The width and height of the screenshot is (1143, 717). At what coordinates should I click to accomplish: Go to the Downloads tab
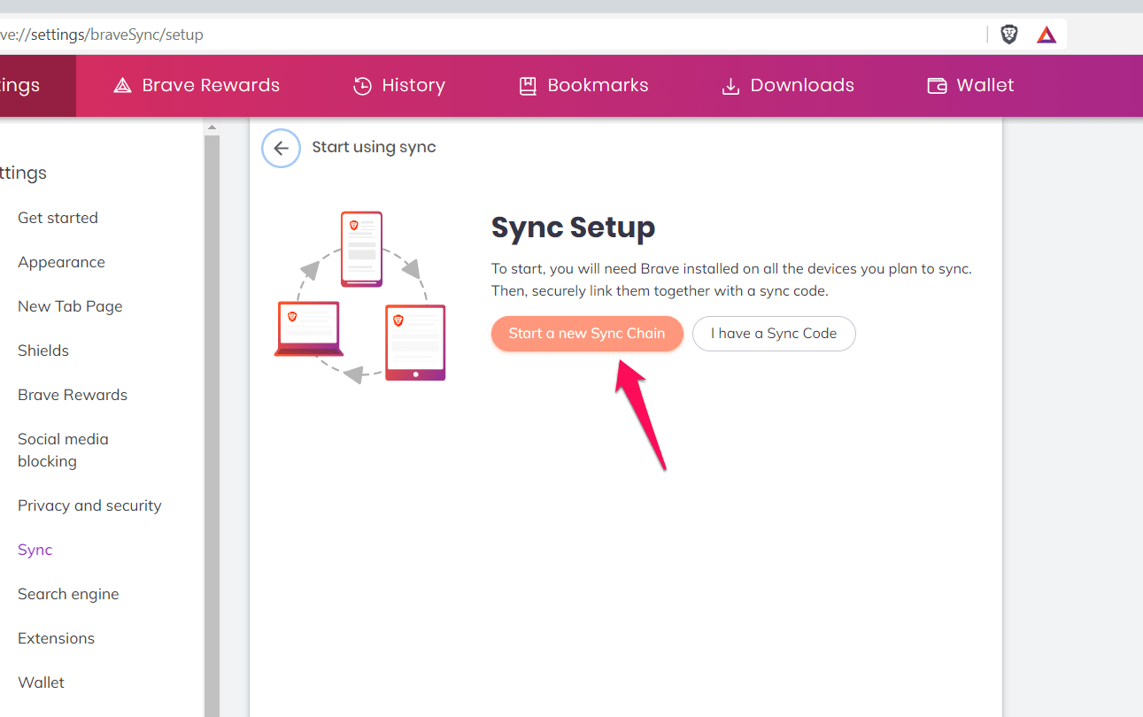(x=788, y=86)
